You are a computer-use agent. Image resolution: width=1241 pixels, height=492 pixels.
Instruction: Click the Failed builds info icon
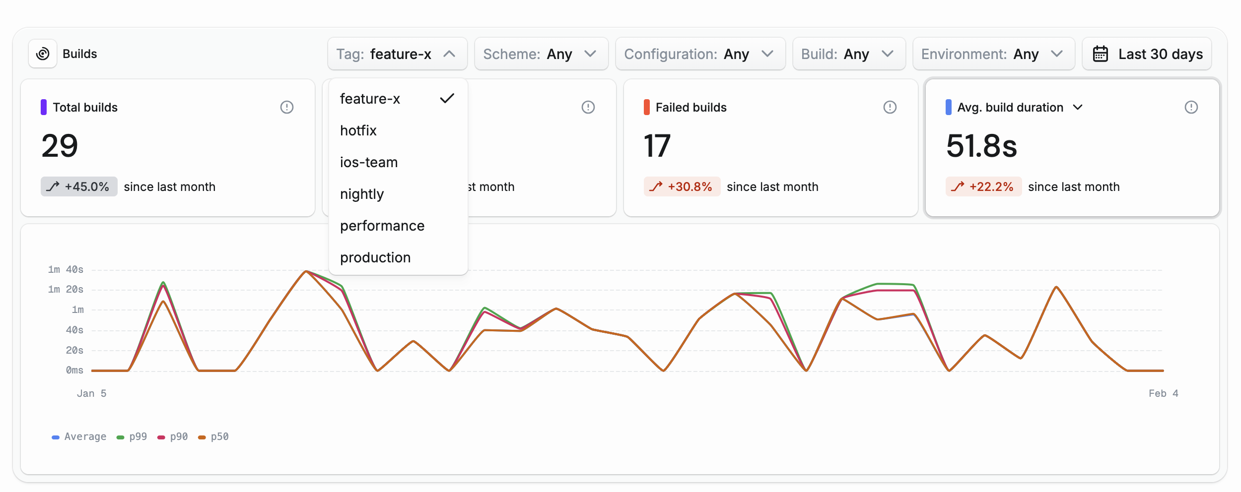[889, 107]
